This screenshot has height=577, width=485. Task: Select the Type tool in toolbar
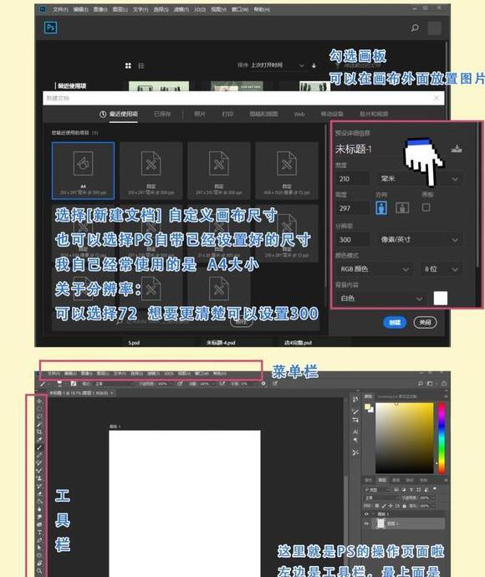tap(39, 532)
